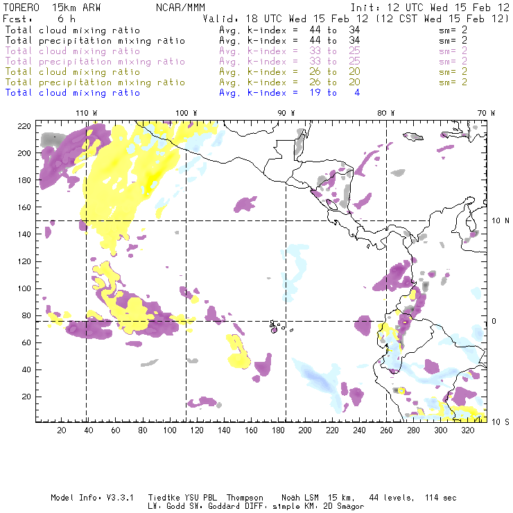
Task: Select the '(12 CST Wed 15 Feb 12)' text
Action: click(x=442, y=19)
